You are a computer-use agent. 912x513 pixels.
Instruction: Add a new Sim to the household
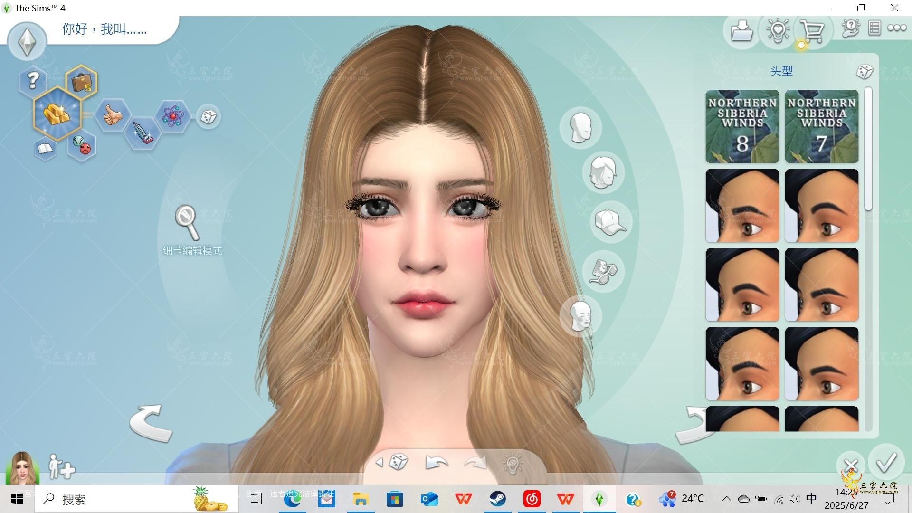61,466
